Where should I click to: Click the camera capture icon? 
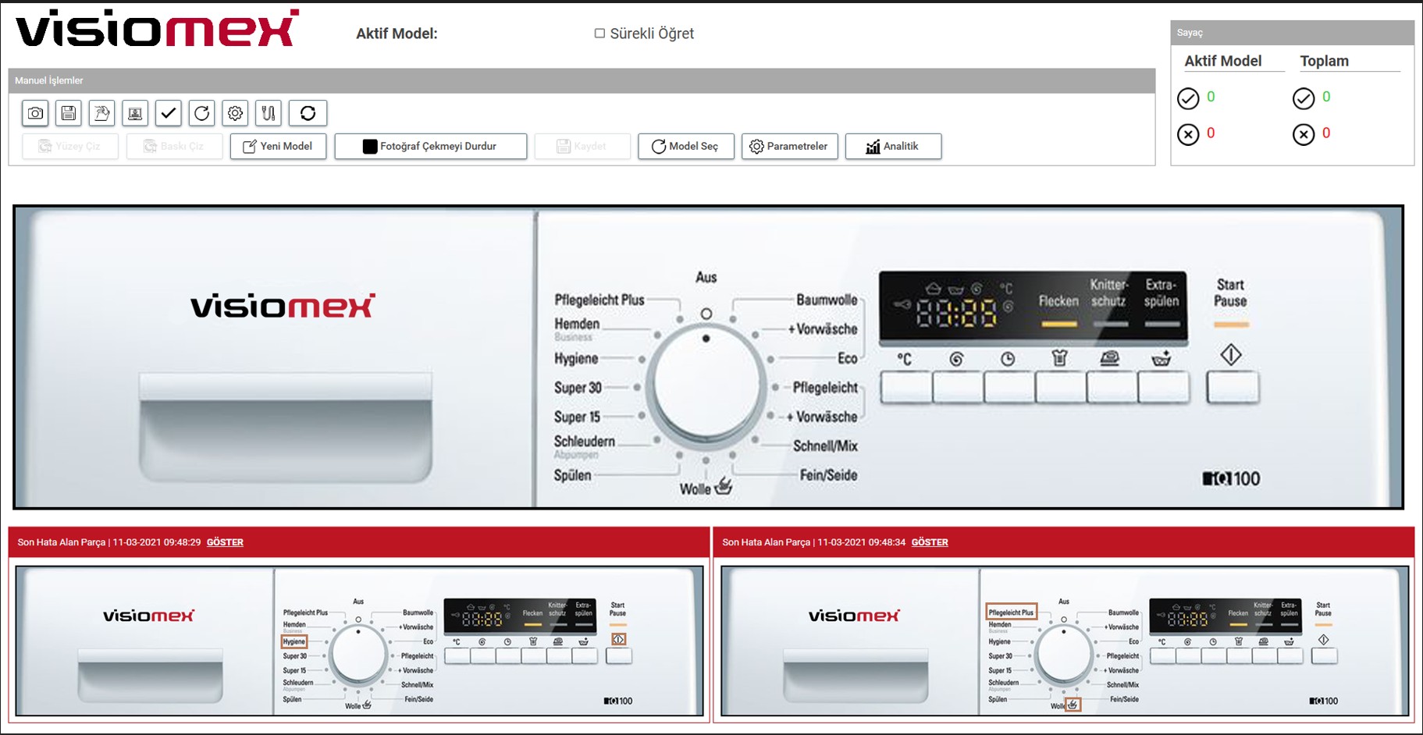[35, 113]
